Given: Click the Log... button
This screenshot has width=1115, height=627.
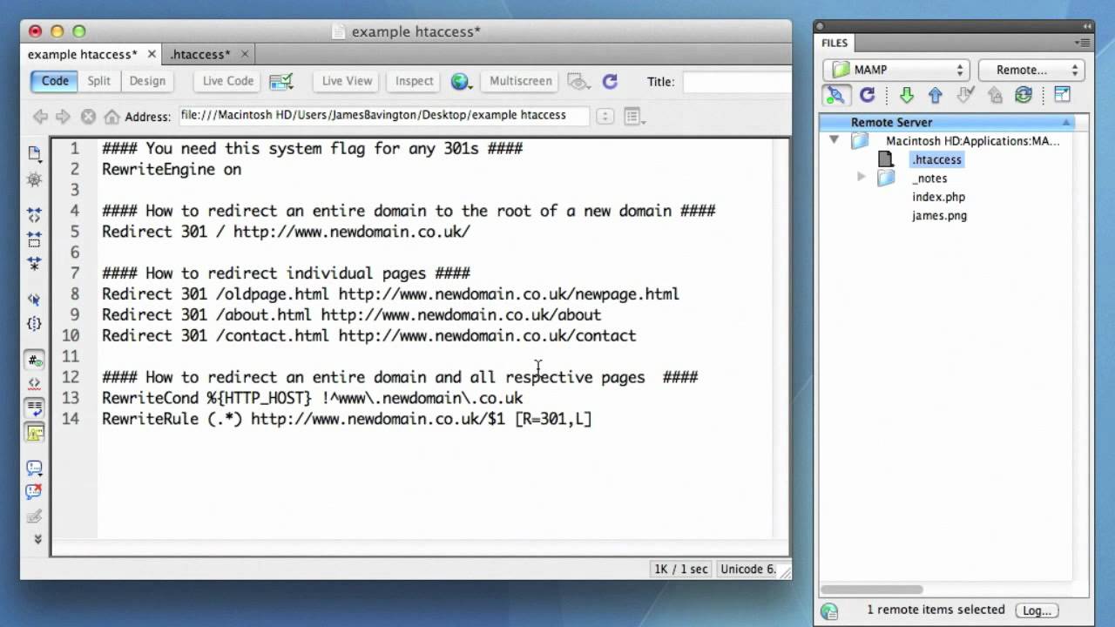Looking at the screenshot, I should [x=1037, y=610].
